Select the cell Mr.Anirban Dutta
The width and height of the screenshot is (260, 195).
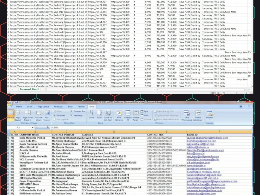tap(66, 193)
